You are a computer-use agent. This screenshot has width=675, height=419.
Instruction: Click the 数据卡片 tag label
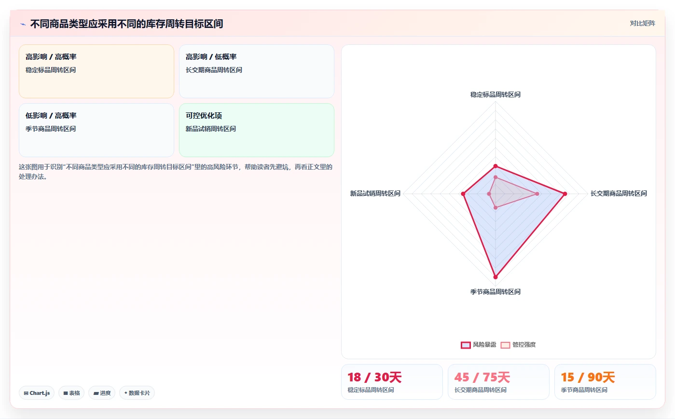139,393
